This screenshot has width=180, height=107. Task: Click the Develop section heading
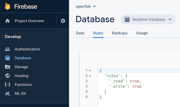pos(13,37)
